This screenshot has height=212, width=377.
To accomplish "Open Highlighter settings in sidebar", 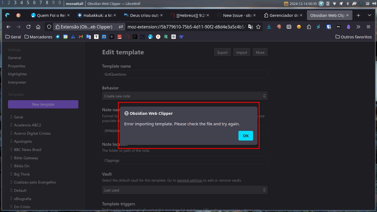I will 18,74.
